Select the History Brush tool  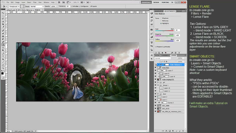[x=3, y=39]
